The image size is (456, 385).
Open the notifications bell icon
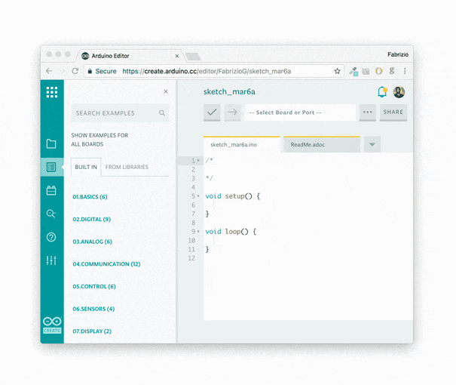pos(382,92)
